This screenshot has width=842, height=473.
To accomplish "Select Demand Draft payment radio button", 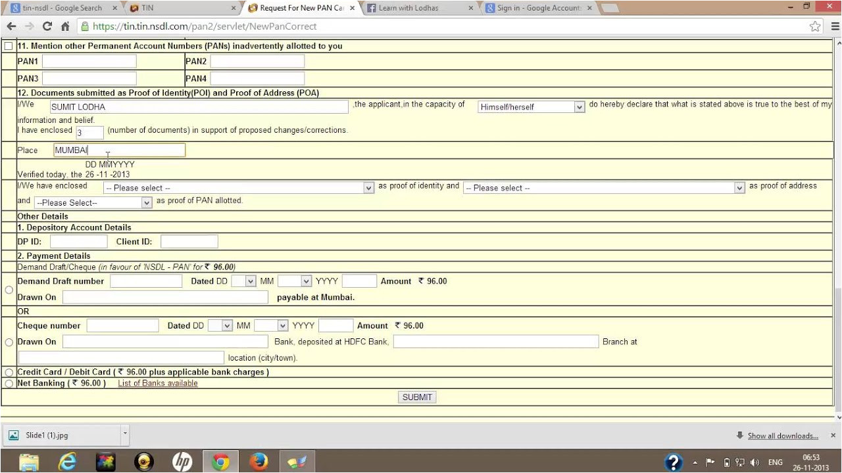I will tap(9, 290).
